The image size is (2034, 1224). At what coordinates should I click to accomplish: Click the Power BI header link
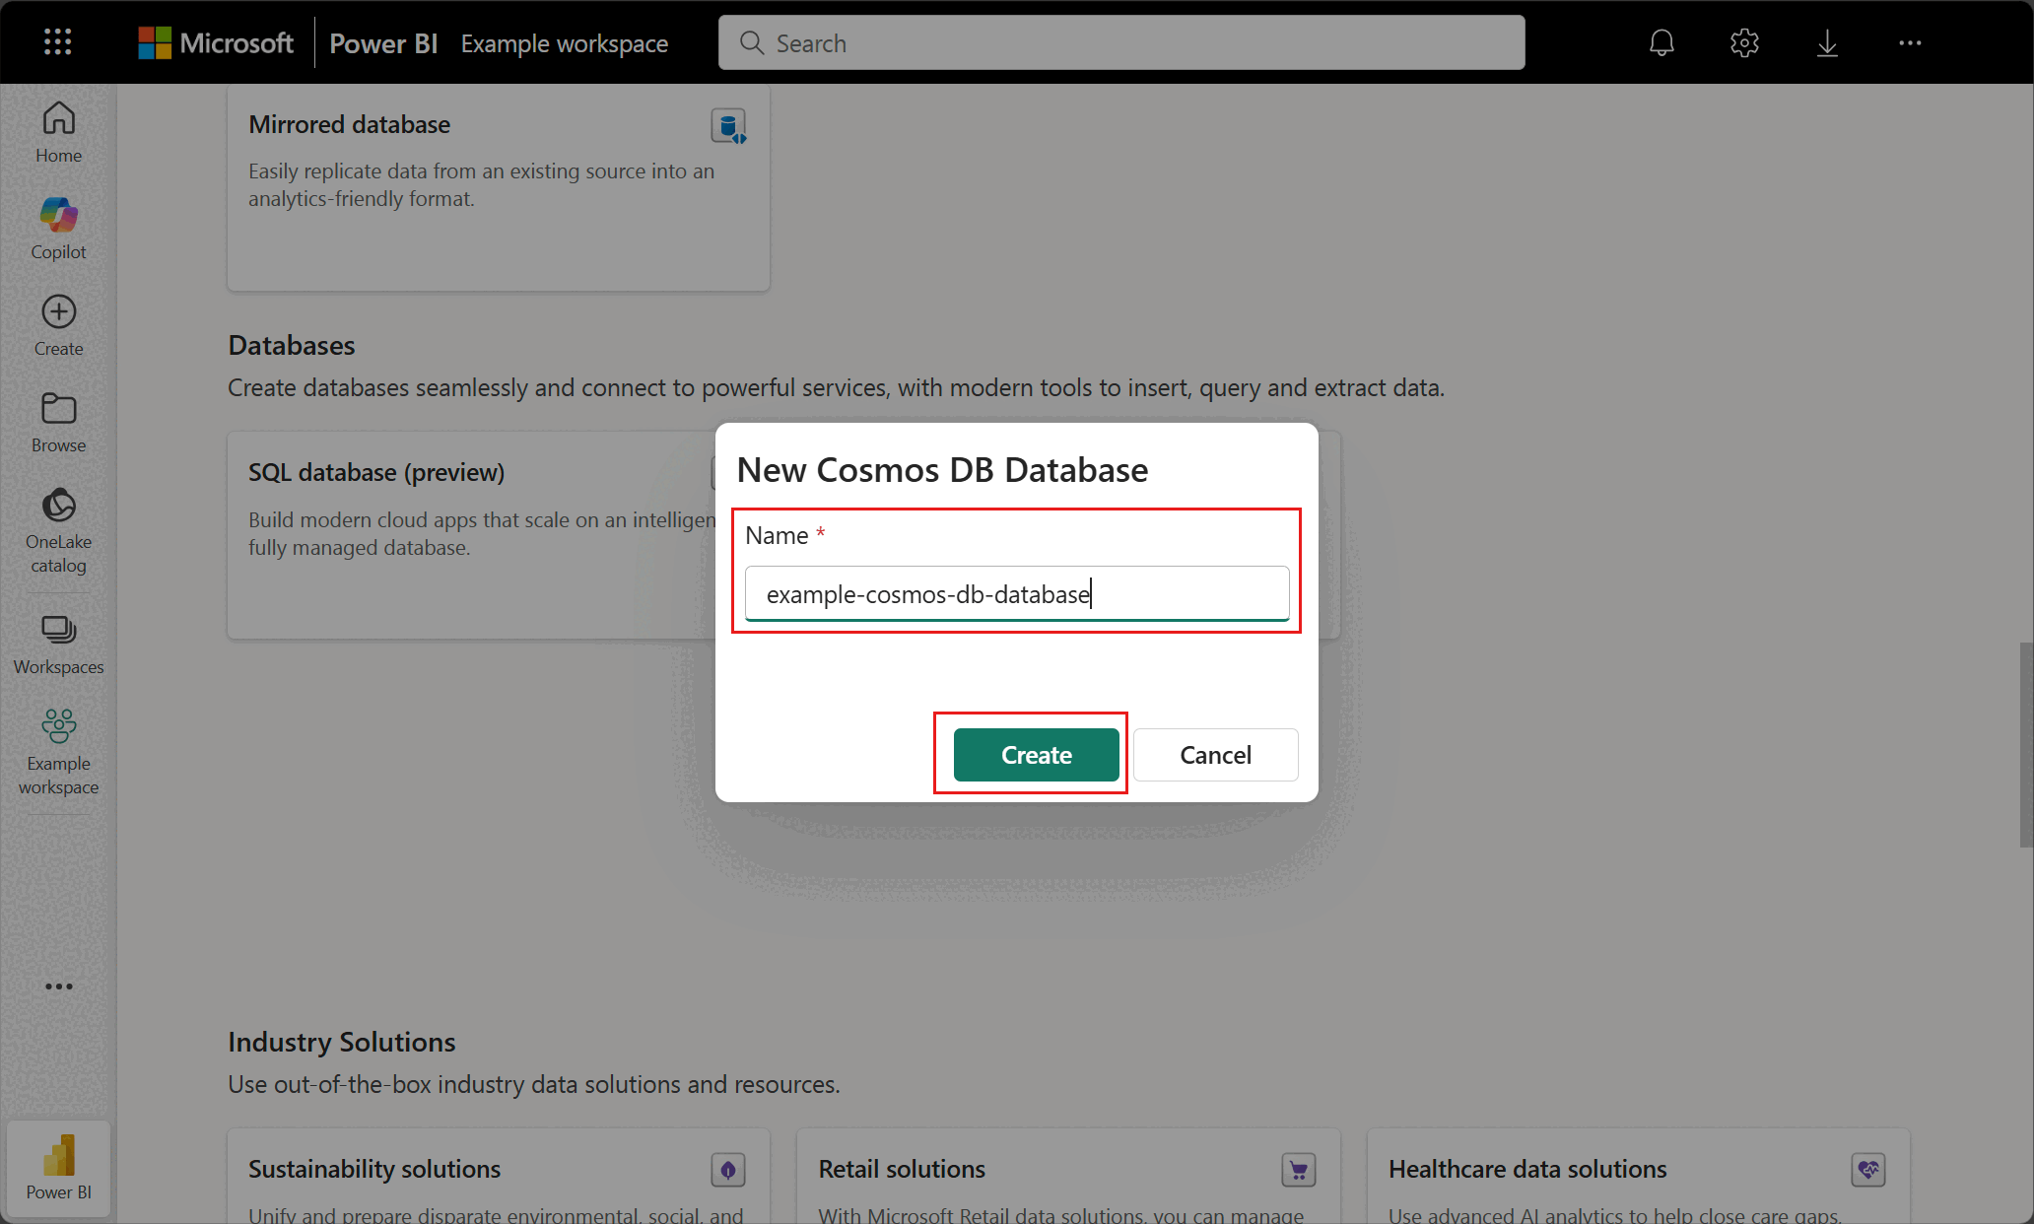point(382,43)
